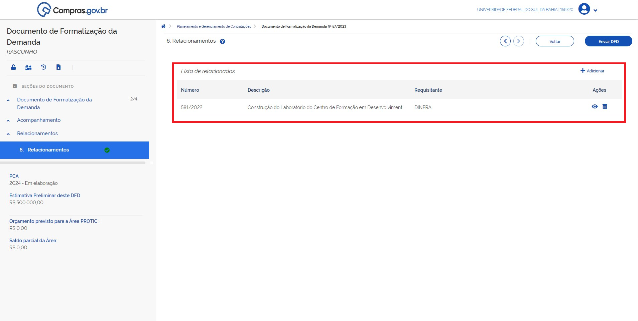Delete item 581/2022 with trash icon
Image resolution: width=638 pixels, height=321 pixels.
[x=605, y=107]
